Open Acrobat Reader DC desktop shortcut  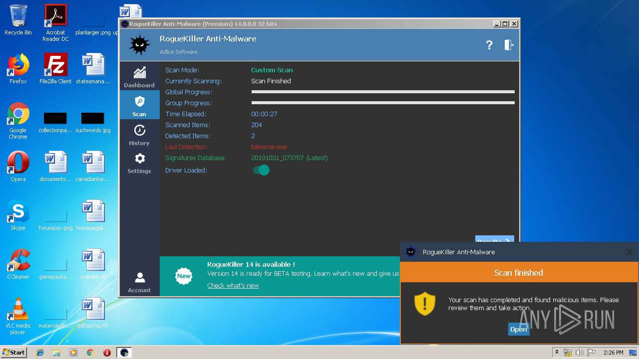55,23
